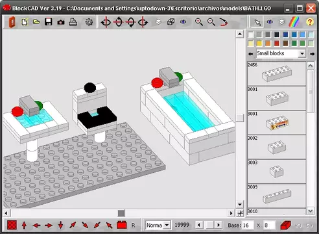Select the 2456 block thumbnail

277,73
